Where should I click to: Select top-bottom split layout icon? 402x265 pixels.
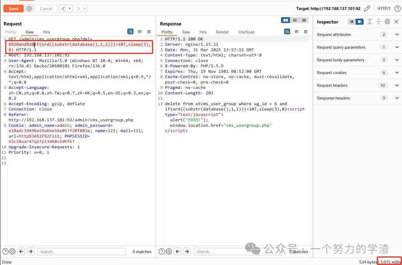(295, 20)
